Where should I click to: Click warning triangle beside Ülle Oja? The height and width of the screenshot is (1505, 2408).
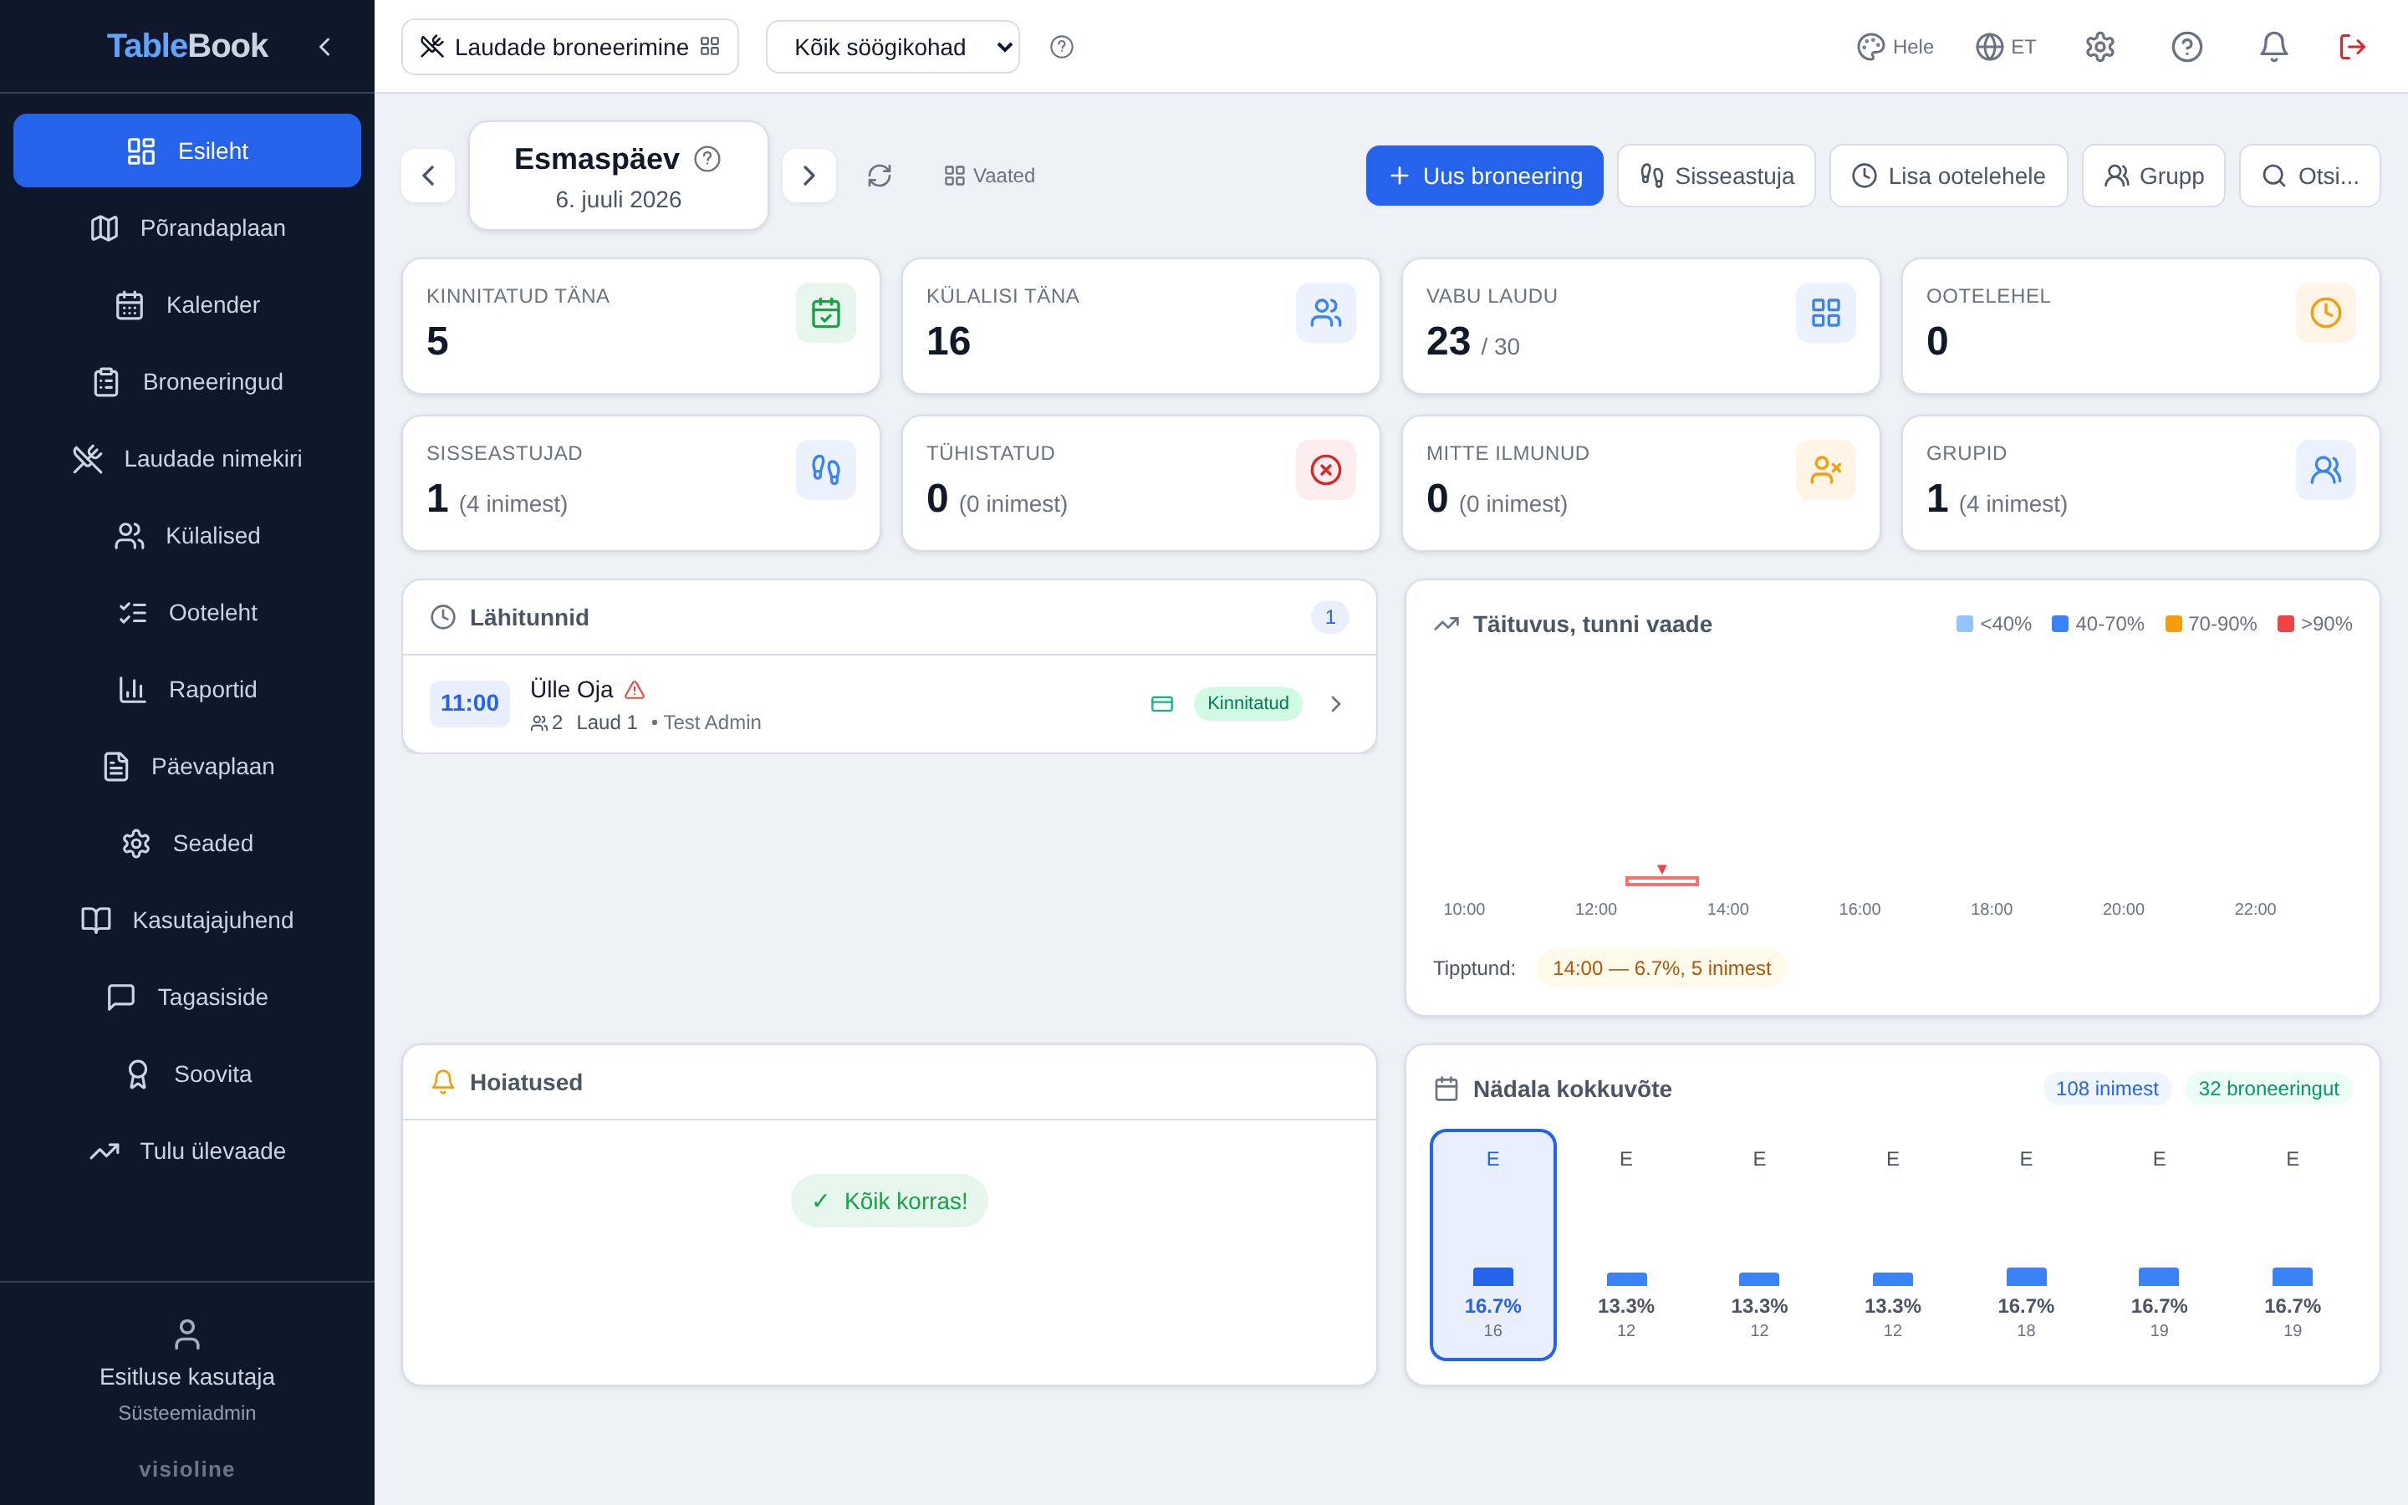[635, 690]
